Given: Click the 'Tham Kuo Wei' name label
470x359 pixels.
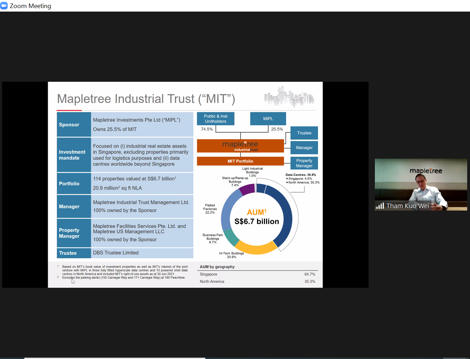Looking at the screenshot, I should [x=408, y=206].
